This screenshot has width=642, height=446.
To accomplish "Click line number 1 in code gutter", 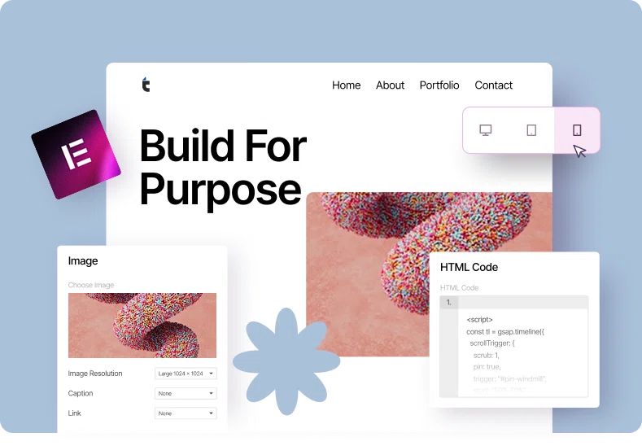I will (x=448, y=302).
